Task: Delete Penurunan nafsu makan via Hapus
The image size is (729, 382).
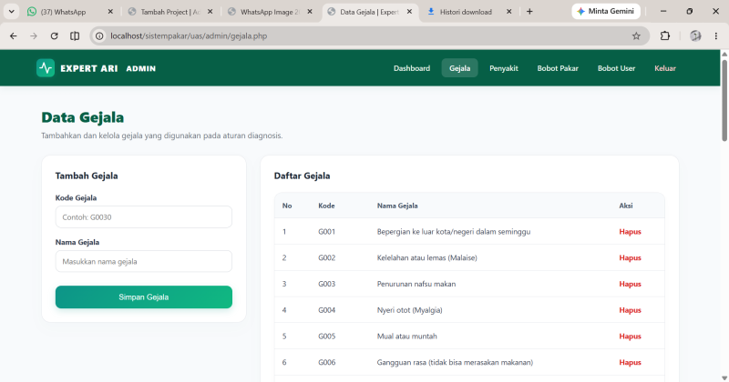Action: (x=630, y=284)
